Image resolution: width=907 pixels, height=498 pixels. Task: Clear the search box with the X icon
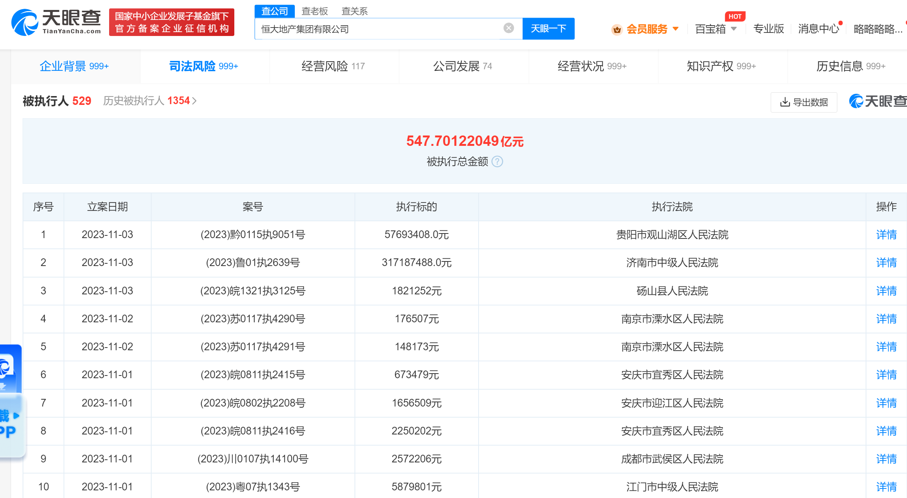click(x=508, y=28)
